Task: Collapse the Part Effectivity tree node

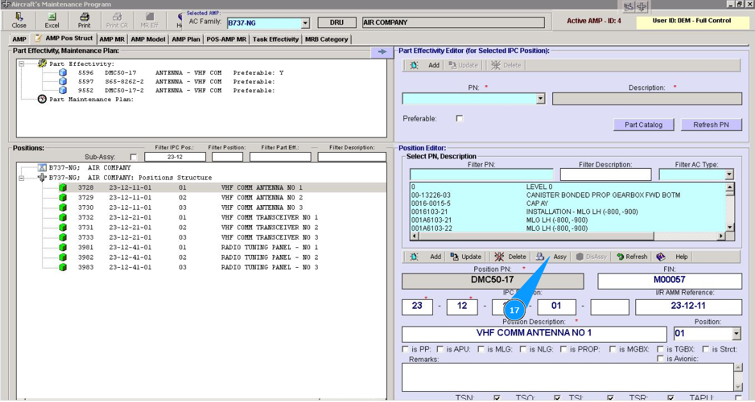Action: [x=22, y=64]
